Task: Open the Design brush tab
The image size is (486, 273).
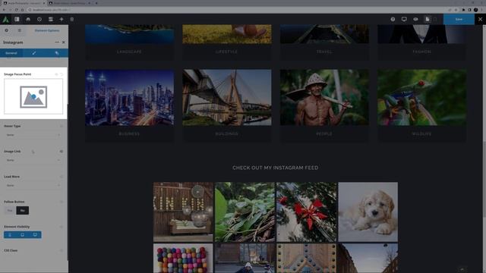Action: point(34,53)
